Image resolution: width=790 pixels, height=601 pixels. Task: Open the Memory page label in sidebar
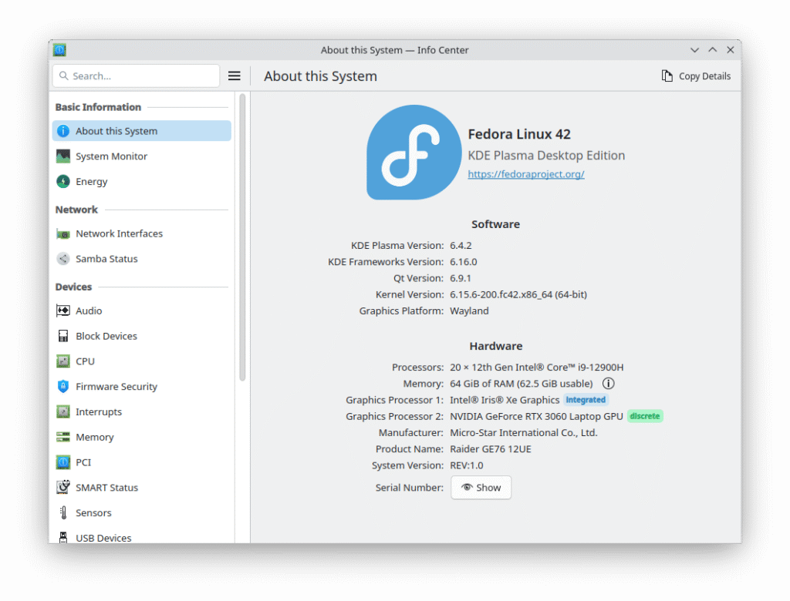pyautogui.click(x=95, y=437)
